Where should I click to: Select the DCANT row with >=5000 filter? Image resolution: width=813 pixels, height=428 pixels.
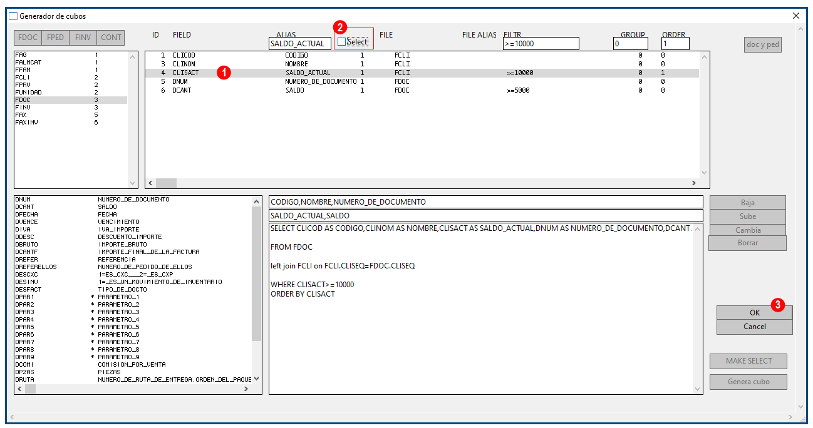point(422,90)
